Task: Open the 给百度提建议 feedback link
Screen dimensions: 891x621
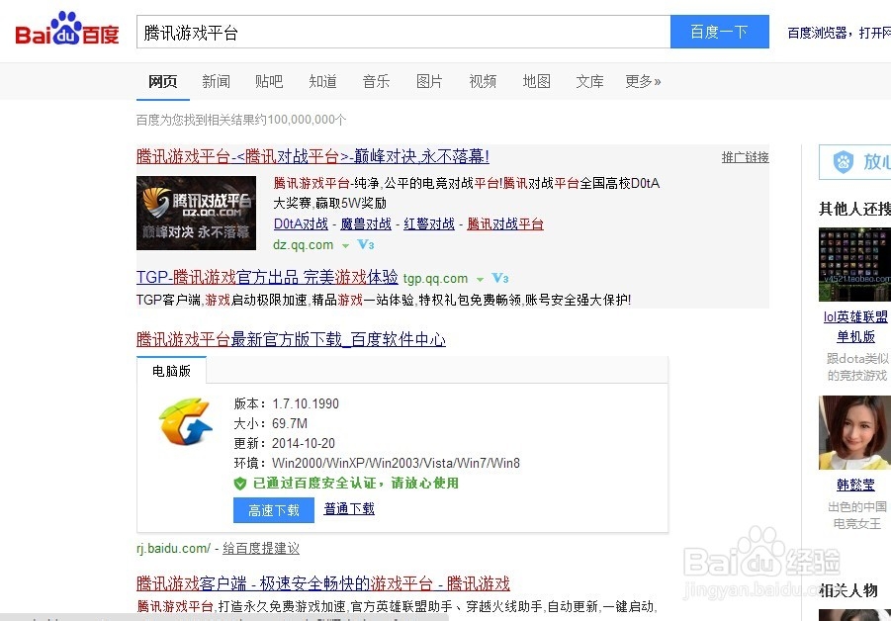Action: 260,548
